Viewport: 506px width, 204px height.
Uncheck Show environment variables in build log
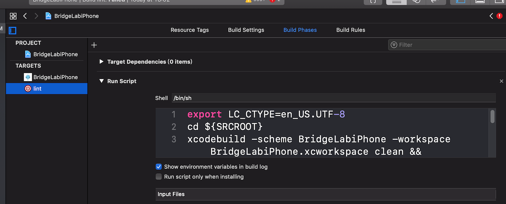pyautogui.click(x=159, y=167)
